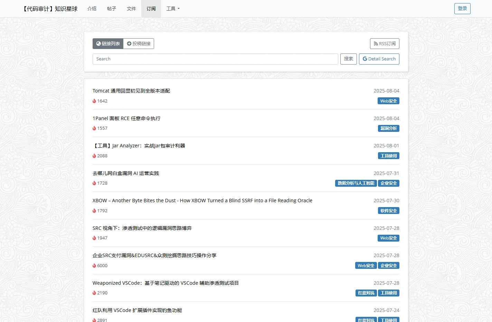Viewport: 492px width, 322px height.
Task: Open the Weaponized VSCode article
Action: [166, 283]
